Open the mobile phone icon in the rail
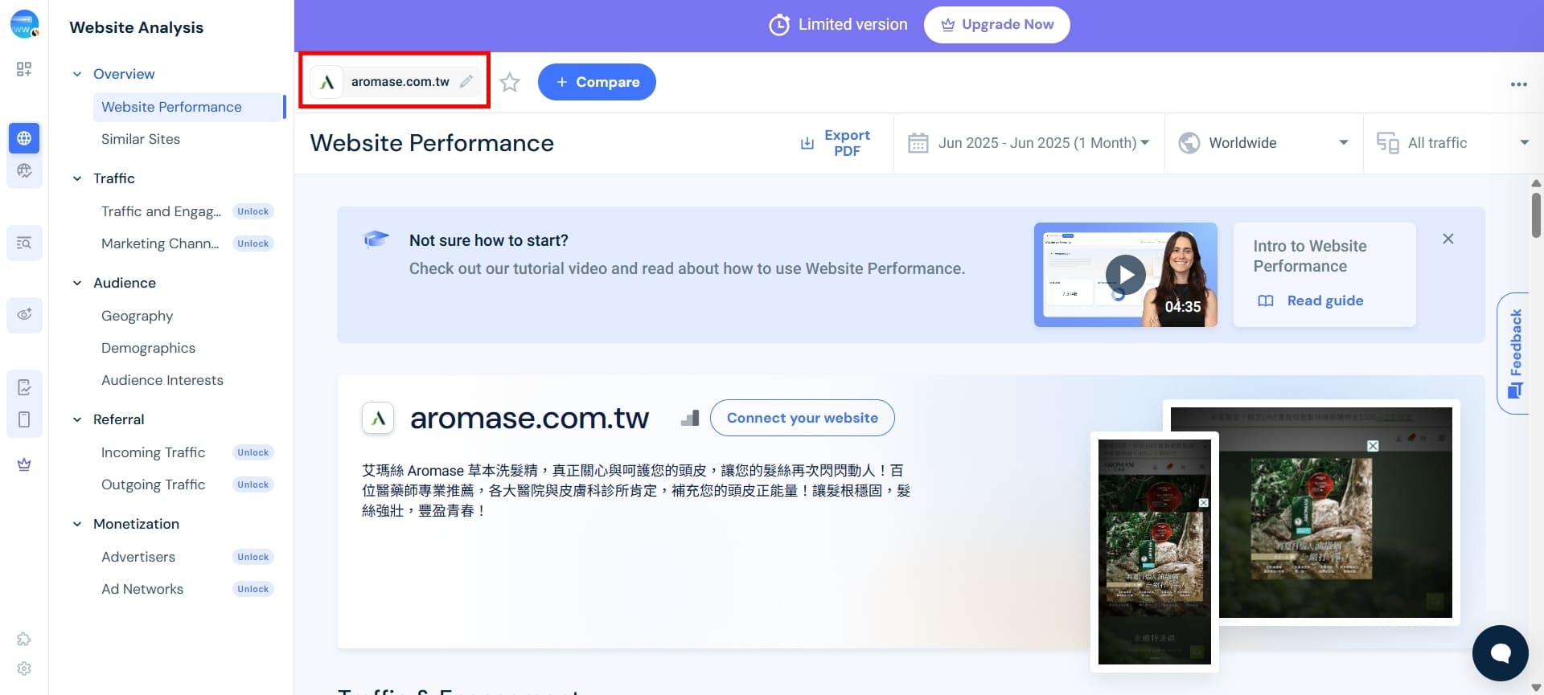 (24, 419)
